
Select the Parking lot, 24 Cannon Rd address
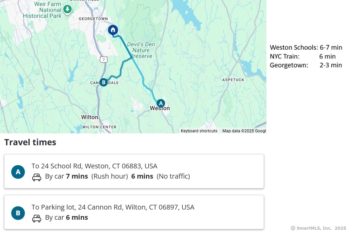[x=113, y=207]
